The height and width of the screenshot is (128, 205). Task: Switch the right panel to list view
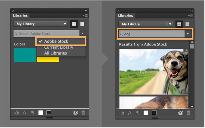187,24
